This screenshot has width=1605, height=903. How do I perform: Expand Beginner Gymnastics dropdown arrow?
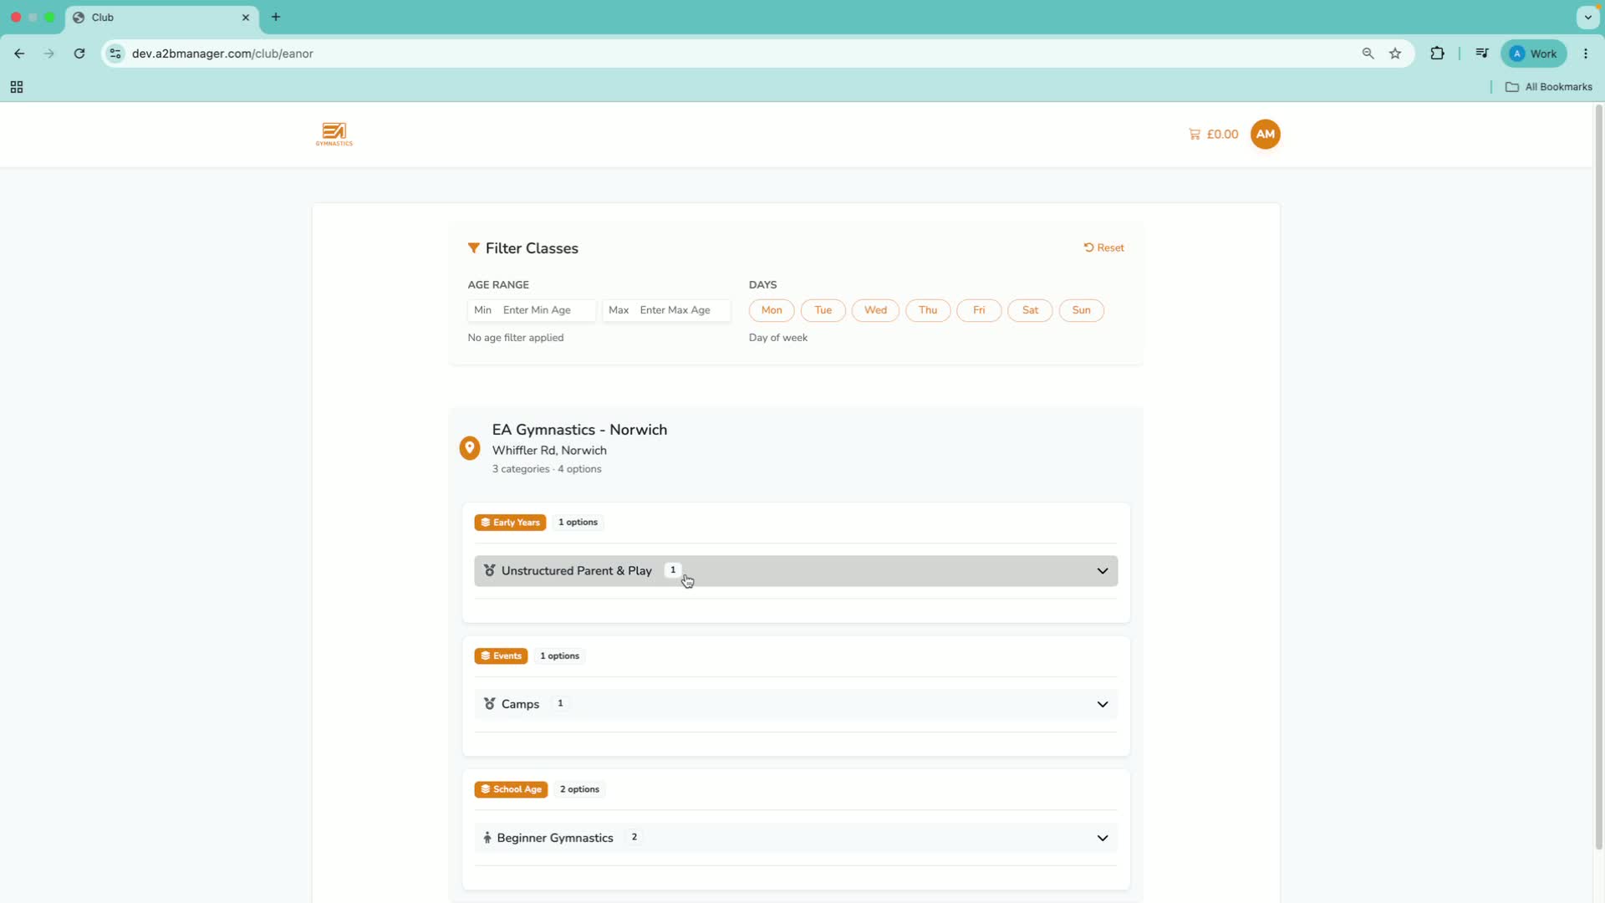1103,839
